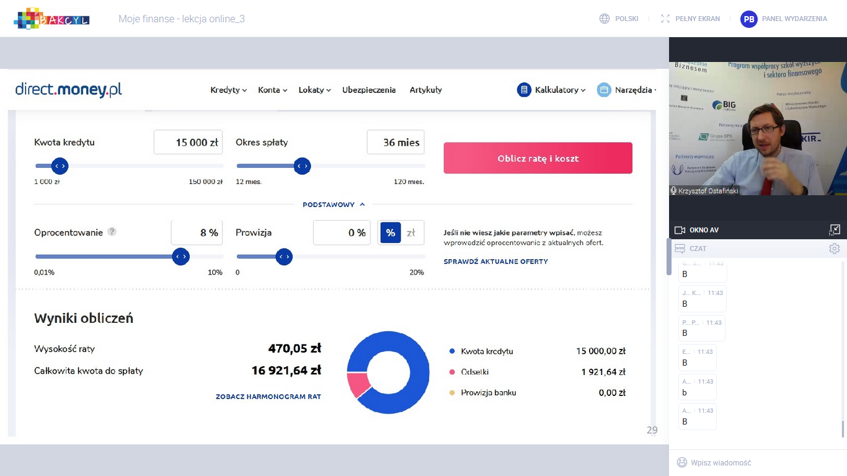Viewport: 847px width, 476px height.
Task: Click the Bakcyl logo
Action: pyautogui.click(x=51, y=19)
